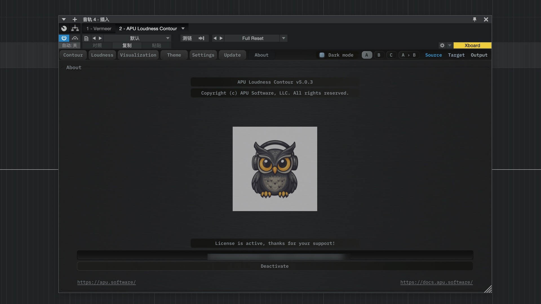
Task: Open the routing view icon
Action: coord(75,28)
